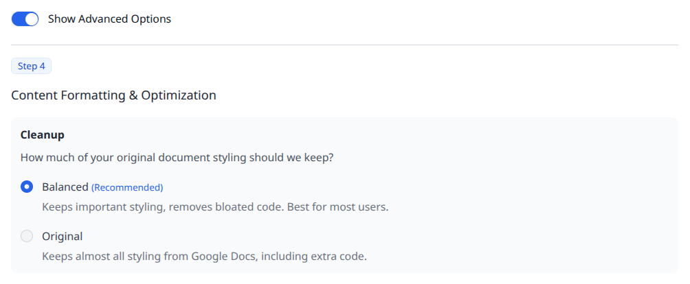Viewport: 690px width, 284px height.
Task: Select the Original radio button
Action: 27,237
